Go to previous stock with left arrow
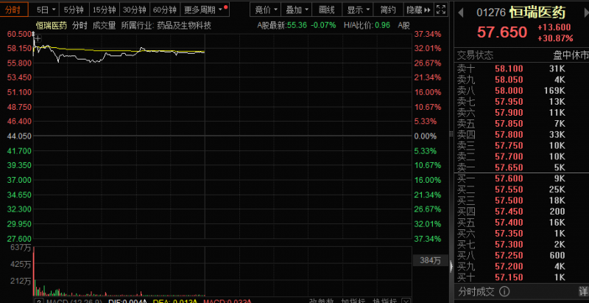This screenshot has height=303, width=589. (461, 13)
